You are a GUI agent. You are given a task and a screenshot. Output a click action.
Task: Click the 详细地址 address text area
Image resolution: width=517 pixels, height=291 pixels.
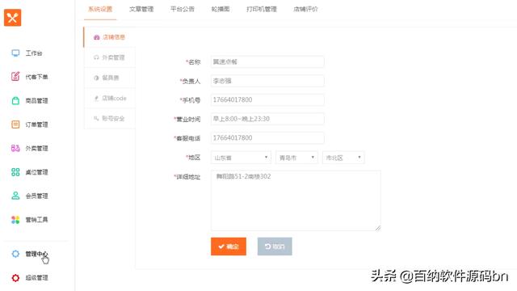click(x=296, y=200)
